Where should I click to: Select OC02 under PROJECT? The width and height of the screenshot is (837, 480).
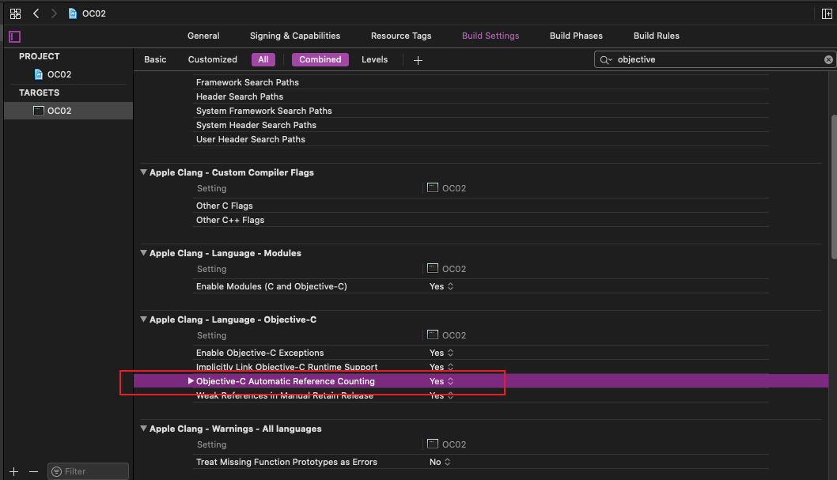point(59,74)
